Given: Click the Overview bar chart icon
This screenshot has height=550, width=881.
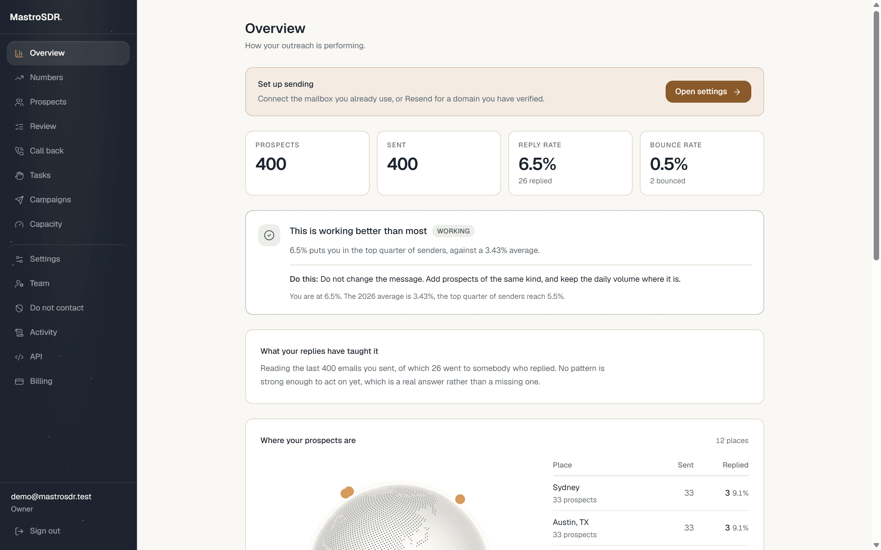Looking at the screenshot, I should 19,53.
